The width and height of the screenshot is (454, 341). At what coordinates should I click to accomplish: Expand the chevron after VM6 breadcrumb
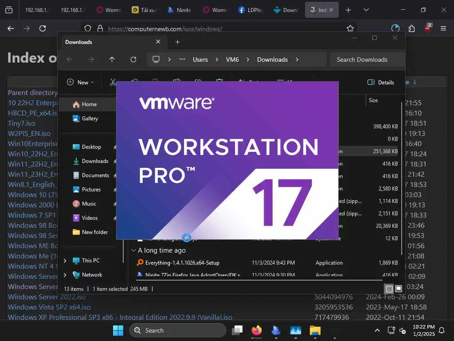click(x=248, y=59)
